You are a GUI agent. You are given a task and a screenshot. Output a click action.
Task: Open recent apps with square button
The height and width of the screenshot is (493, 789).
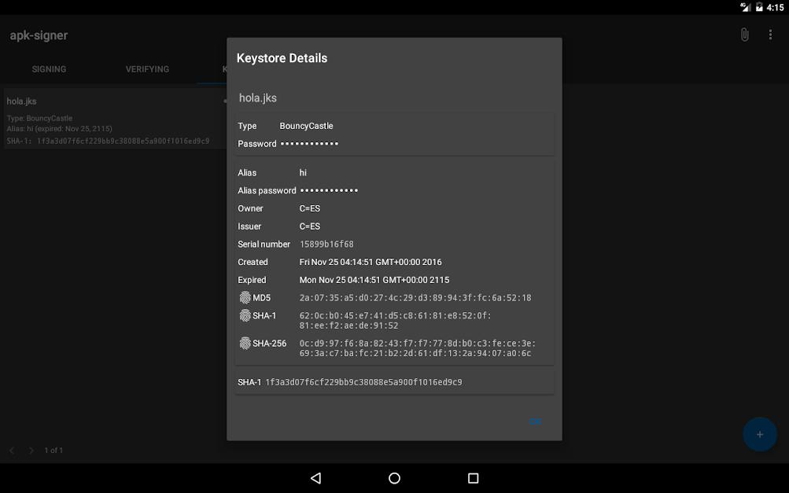[x=473, y=478]
